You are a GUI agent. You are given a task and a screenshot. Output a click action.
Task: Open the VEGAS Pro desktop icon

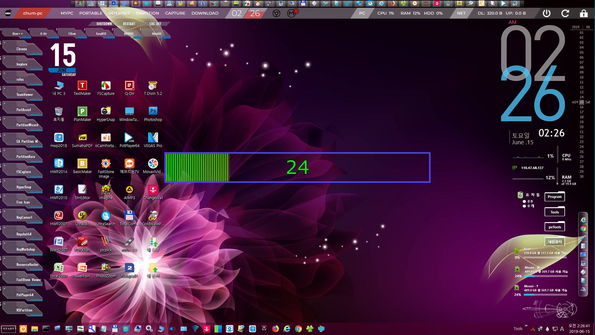pyautogui.click(x=153, y=140)
